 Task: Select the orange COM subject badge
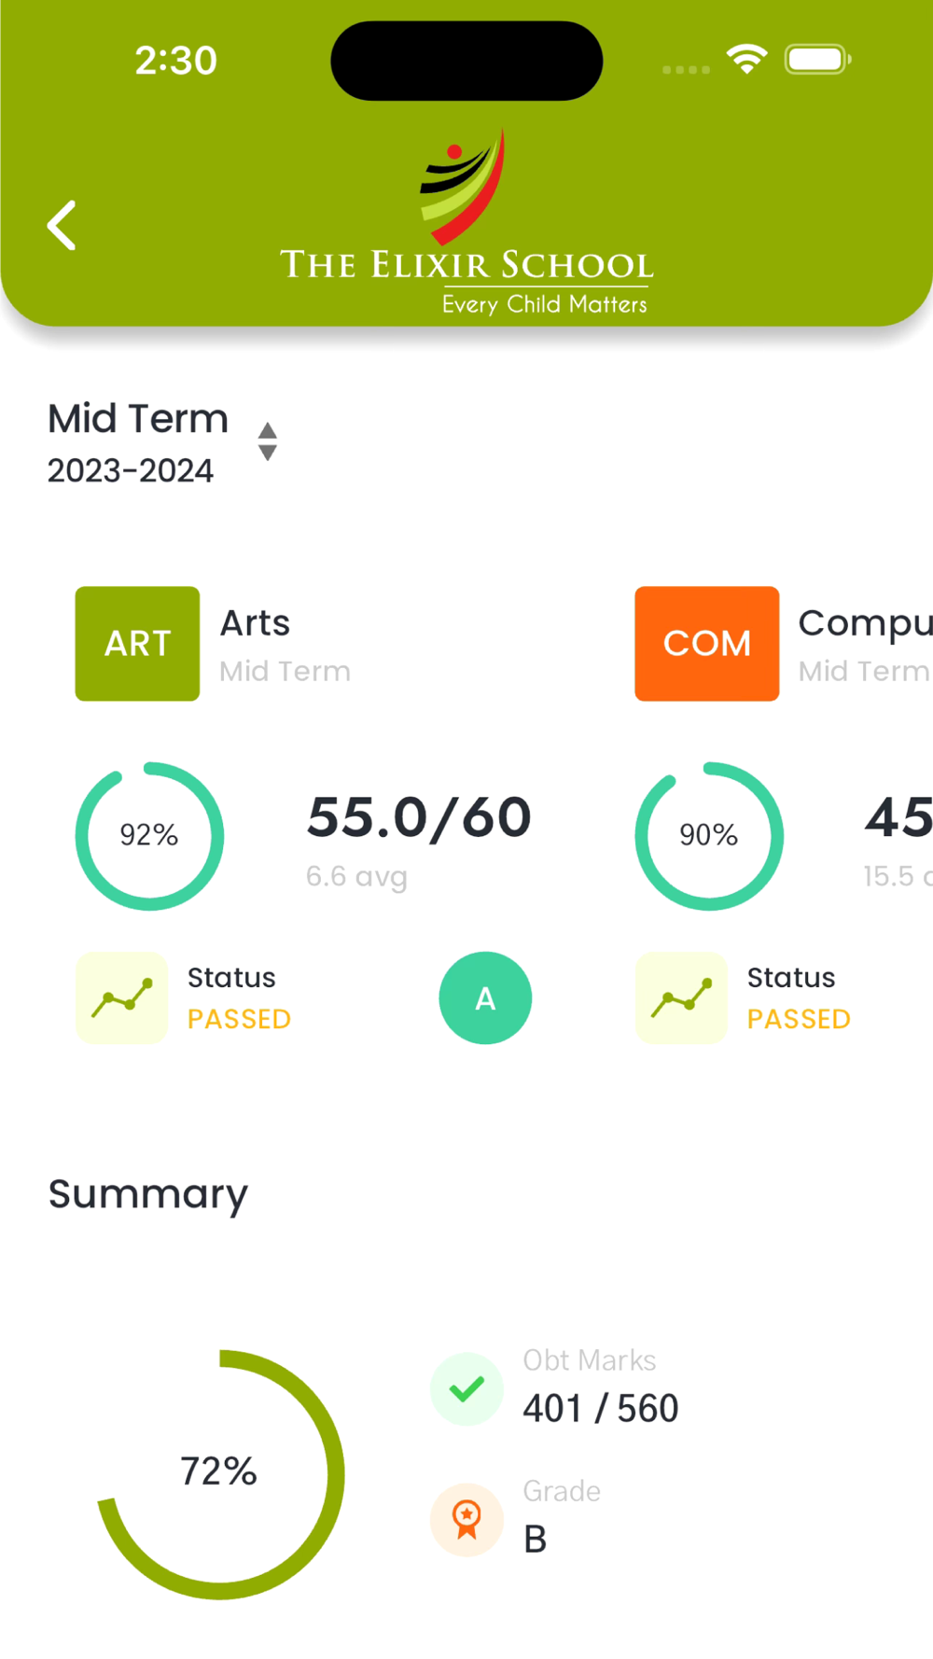tap(706, 643)
